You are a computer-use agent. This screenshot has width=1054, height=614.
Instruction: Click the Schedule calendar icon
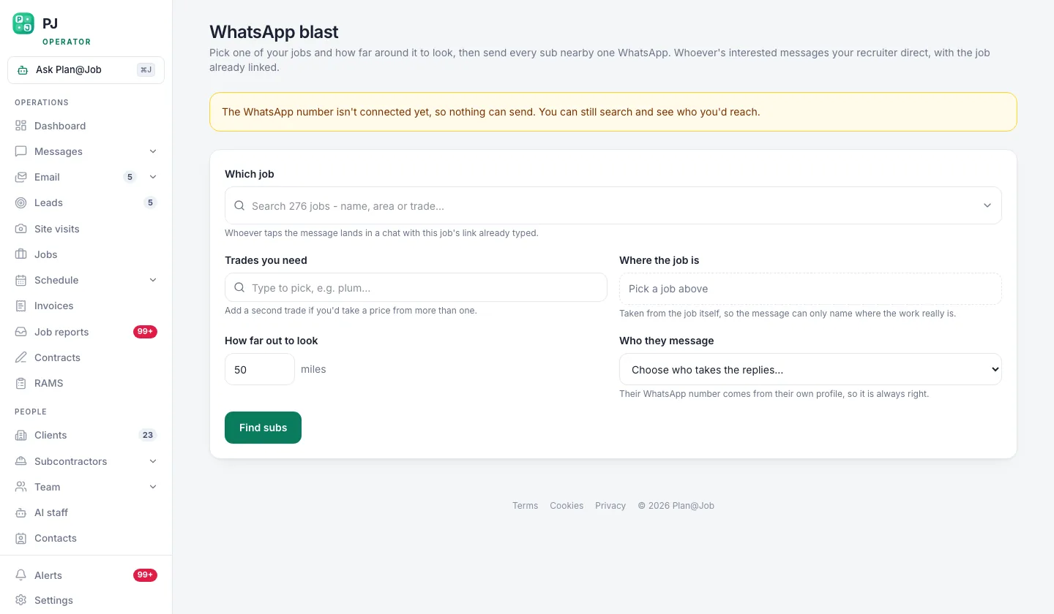(x=20, y=280)
